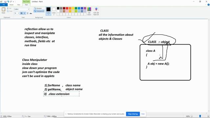Activate Color 2 background selector
Viewport: 210px width, 118px height.
tap(54, 11)
